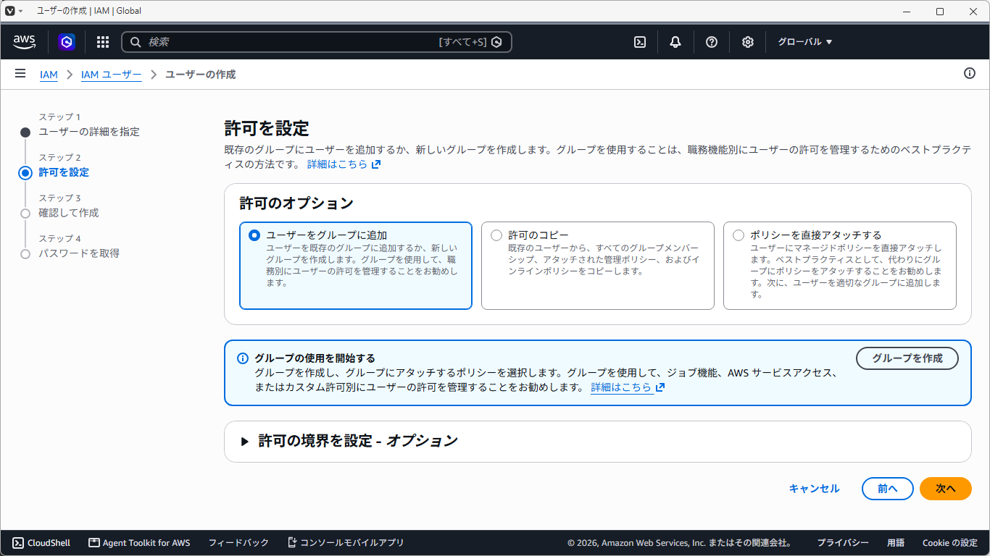Image resolution: width=990 pixels, height=556 pixels.
Task: Open the help question mark icon
Action: 712,42
